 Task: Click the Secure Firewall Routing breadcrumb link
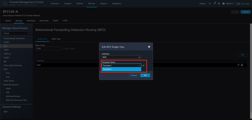(x=27, y=5)
